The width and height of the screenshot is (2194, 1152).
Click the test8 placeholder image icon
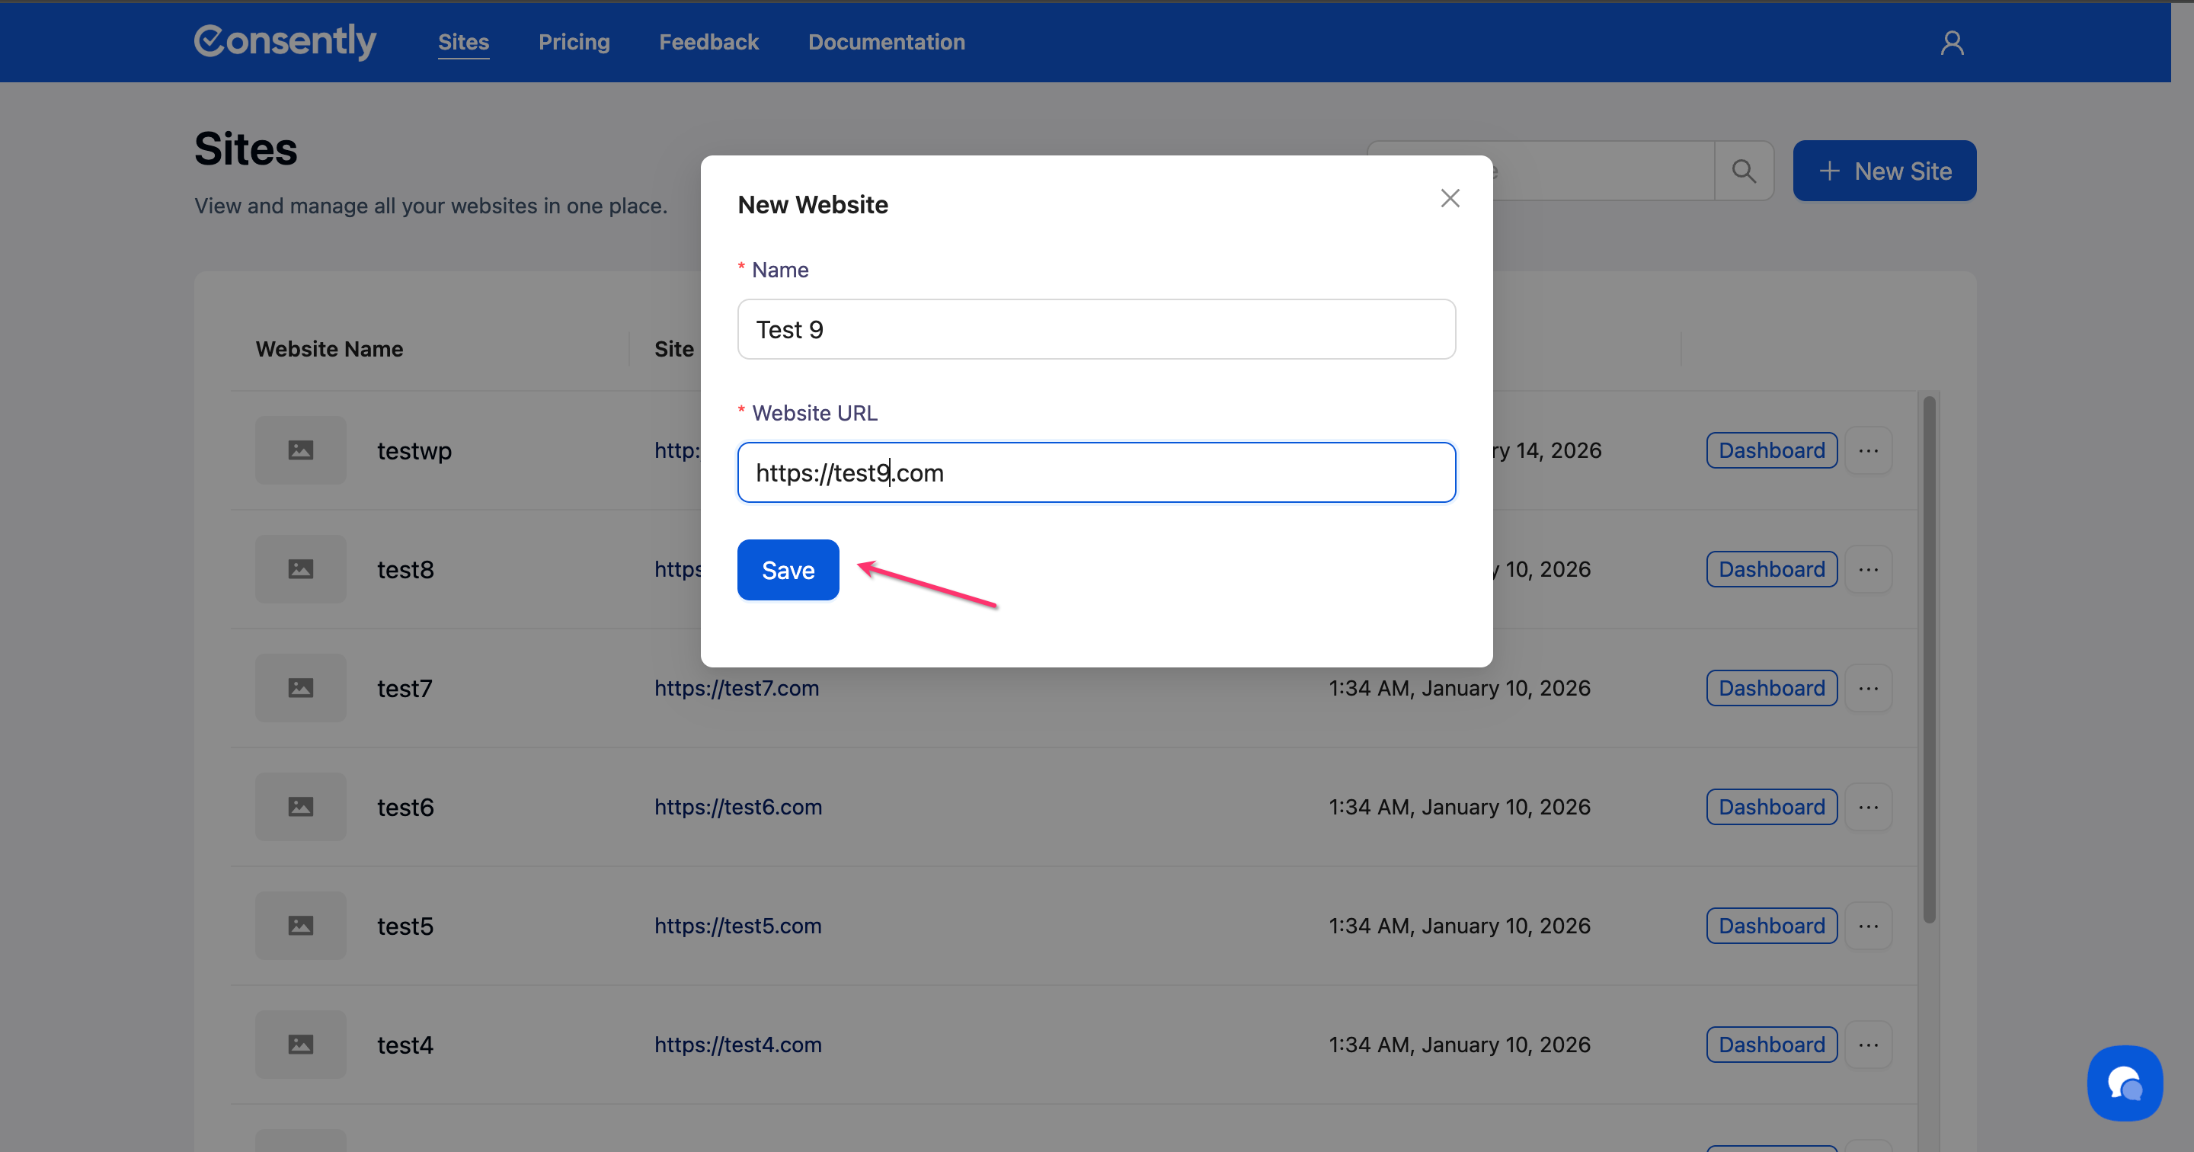click(301, 569)
